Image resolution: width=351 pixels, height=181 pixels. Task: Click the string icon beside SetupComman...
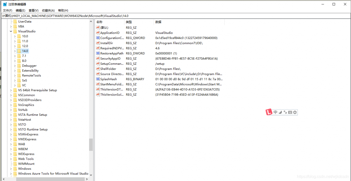98,64
